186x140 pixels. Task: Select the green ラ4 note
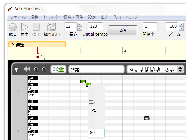(x=83, y=82)
